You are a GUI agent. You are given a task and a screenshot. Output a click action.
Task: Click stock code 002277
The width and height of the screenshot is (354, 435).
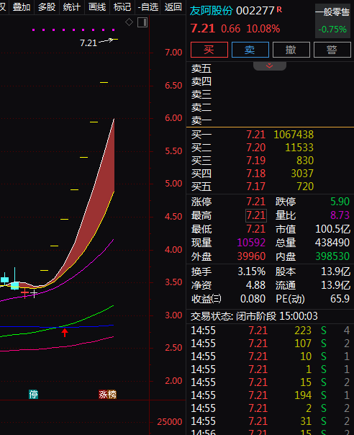click(x=255, y=11)
